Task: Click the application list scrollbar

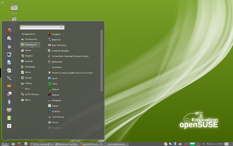Action: 102,60
